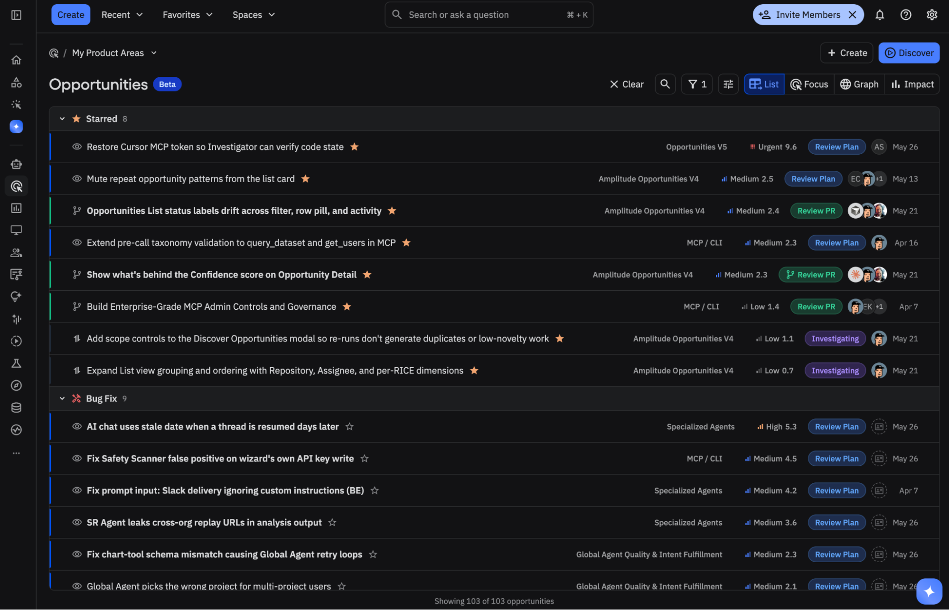This screenshot has height=610, width=949.
Task: Click the blue sparkle icon in sidebar
Action: (x=16, y=127)
